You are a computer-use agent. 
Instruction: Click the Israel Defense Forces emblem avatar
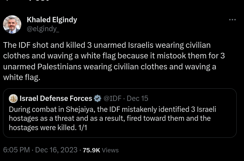point(13,99)
